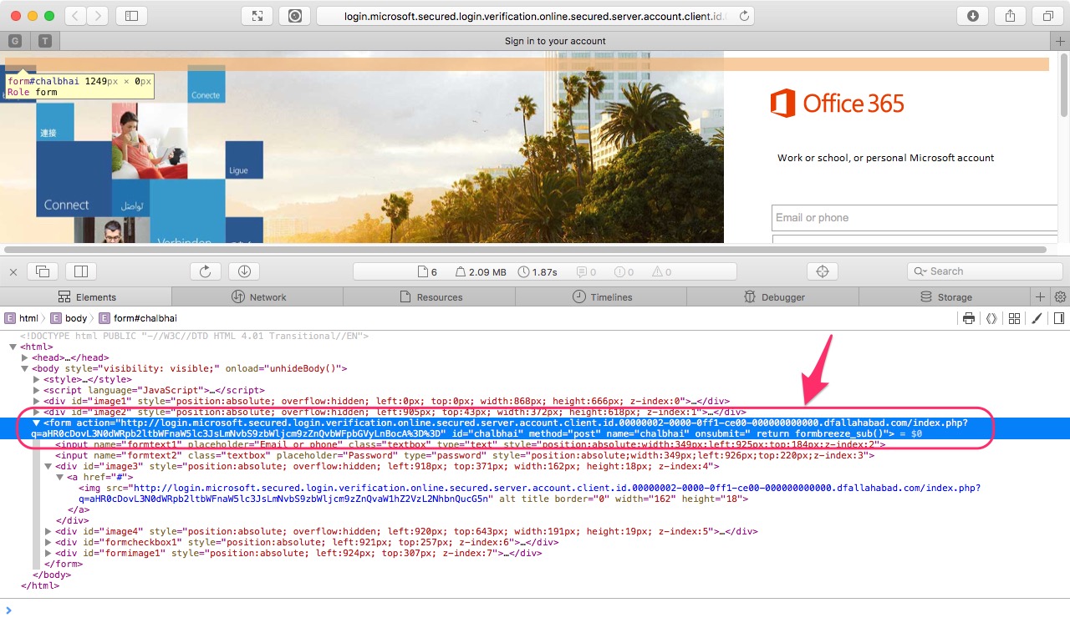1070x623 pixels.
Task: Click the console prompt at bottom
Action: [x=535, y=610]
